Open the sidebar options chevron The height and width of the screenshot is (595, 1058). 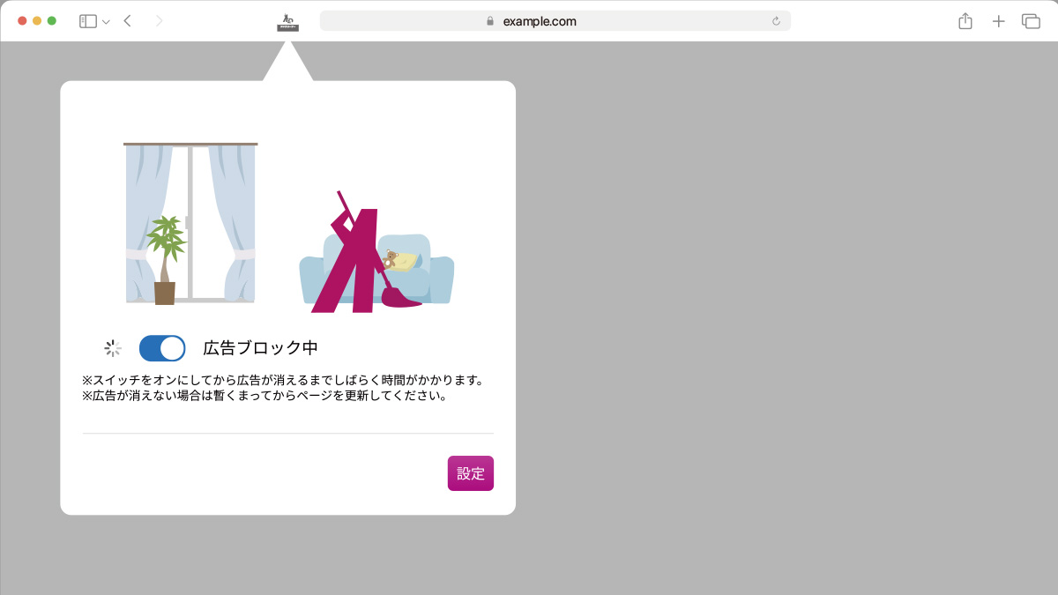click(x=104, y=19)
